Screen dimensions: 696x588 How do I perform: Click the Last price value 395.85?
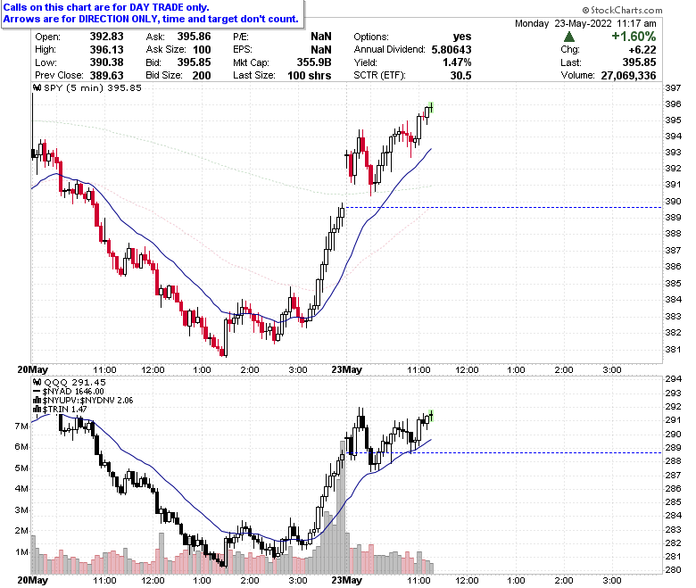point(639,62)
